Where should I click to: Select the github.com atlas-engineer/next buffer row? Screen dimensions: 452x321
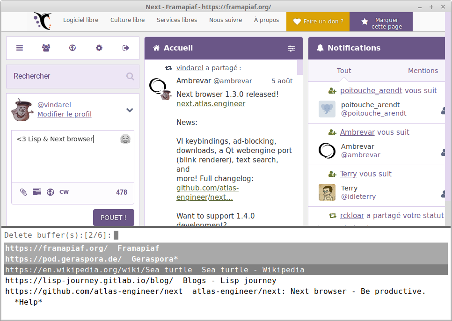[226, 292]
